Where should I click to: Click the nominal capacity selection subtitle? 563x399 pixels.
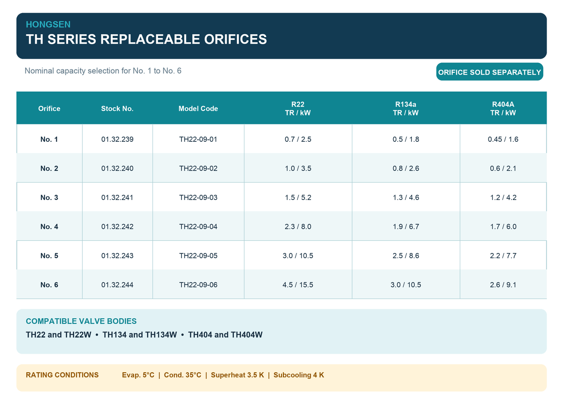[103, 71]
